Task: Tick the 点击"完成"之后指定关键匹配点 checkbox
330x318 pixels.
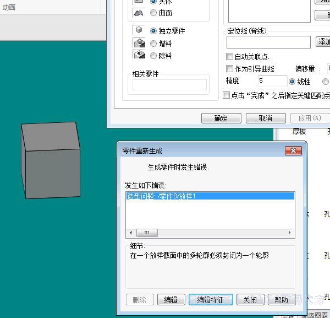Action: click(x=226, y=95)
